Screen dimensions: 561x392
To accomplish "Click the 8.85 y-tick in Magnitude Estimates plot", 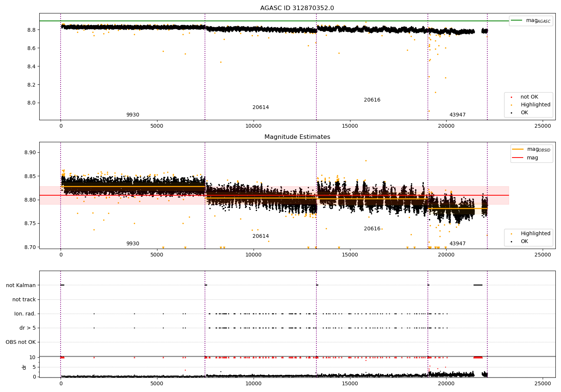I will coord(30,176).
